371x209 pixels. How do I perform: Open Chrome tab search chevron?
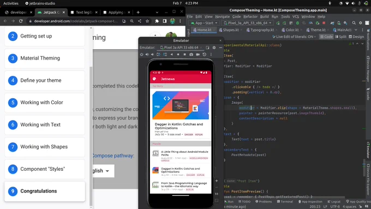pos(157,13)
